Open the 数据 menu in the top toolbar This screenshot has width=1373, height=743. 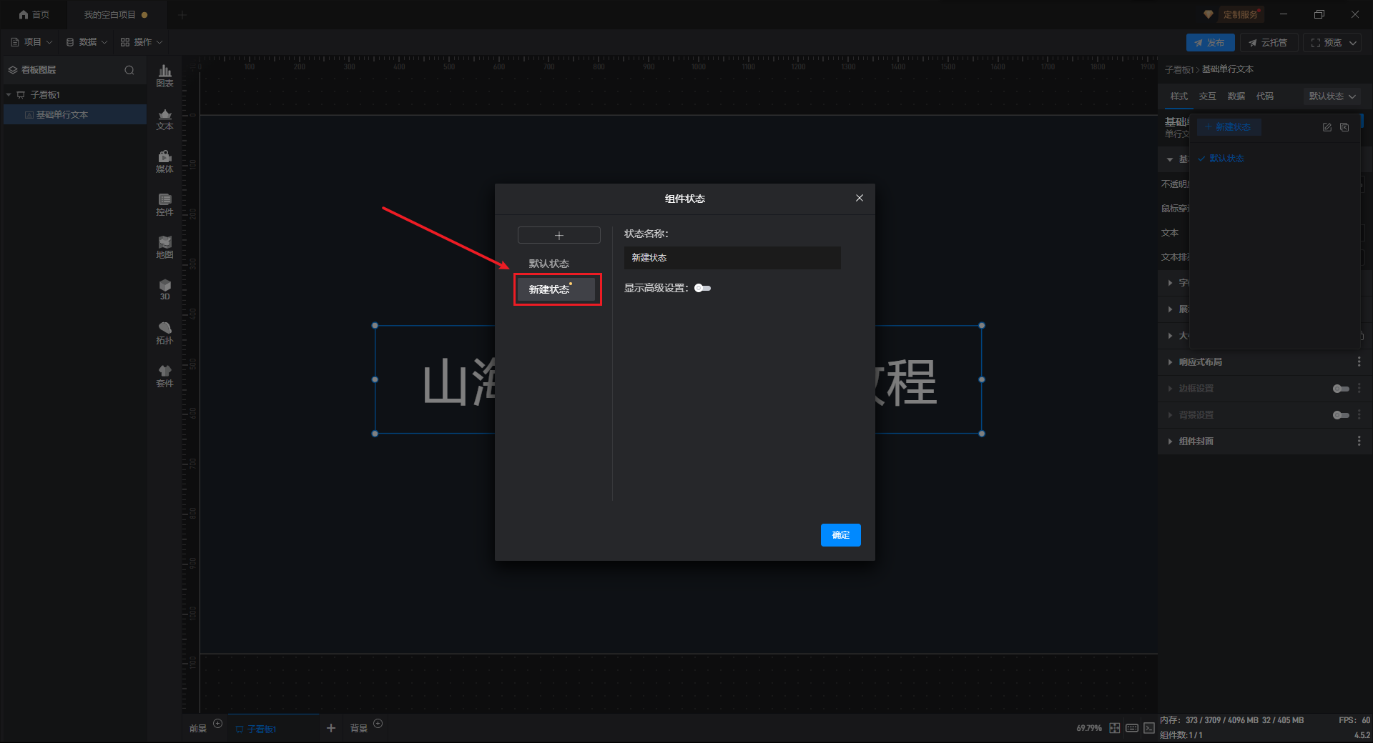(x=87, y=42)
